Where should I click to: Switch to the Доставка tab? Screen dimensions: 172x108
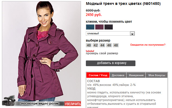[118, 75]
